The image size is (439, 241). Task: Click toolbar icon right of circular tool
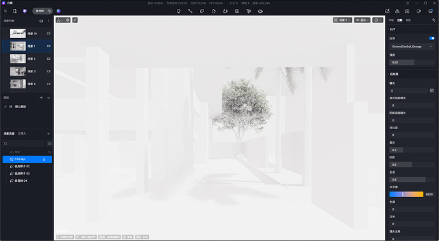click(x=225, y=11)
